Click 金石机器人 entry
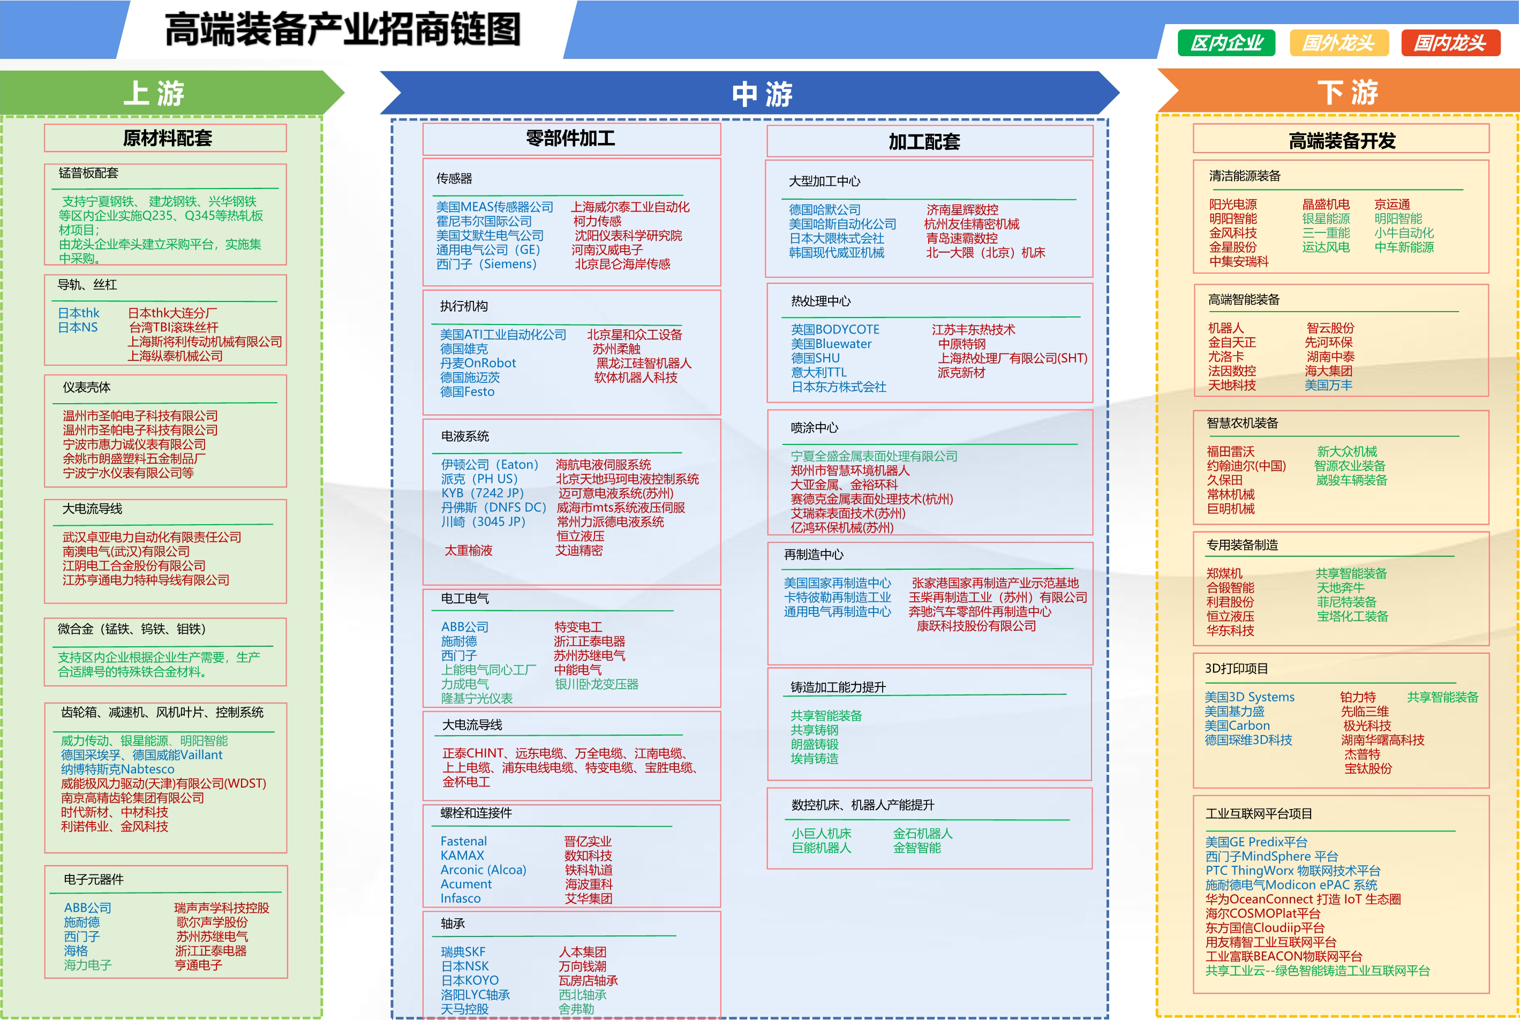 coord(922,834)
